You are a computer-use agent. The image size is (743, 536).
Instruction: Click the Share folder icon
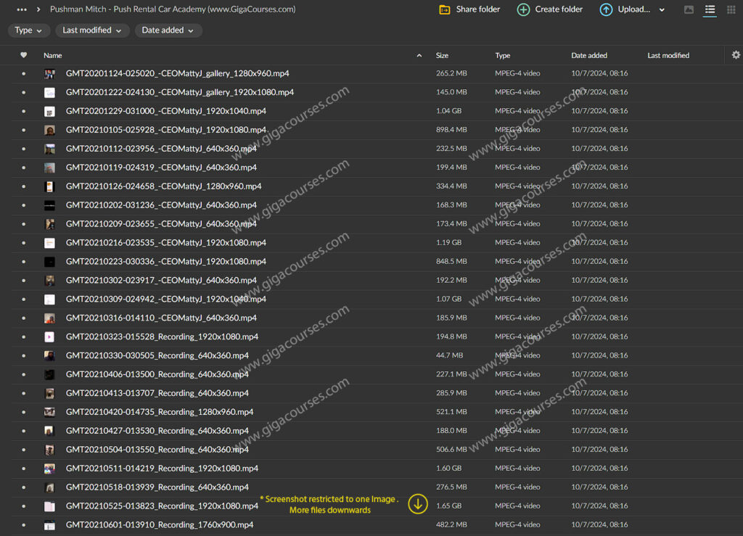click(445, 9)
